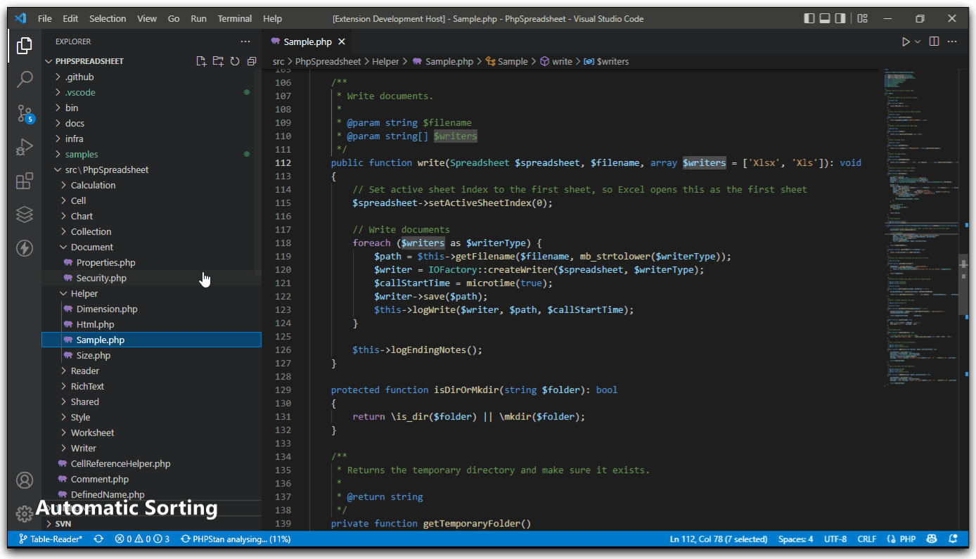
Task: Toggle the Primary Side Bar visibility
Action: (809, 19)
